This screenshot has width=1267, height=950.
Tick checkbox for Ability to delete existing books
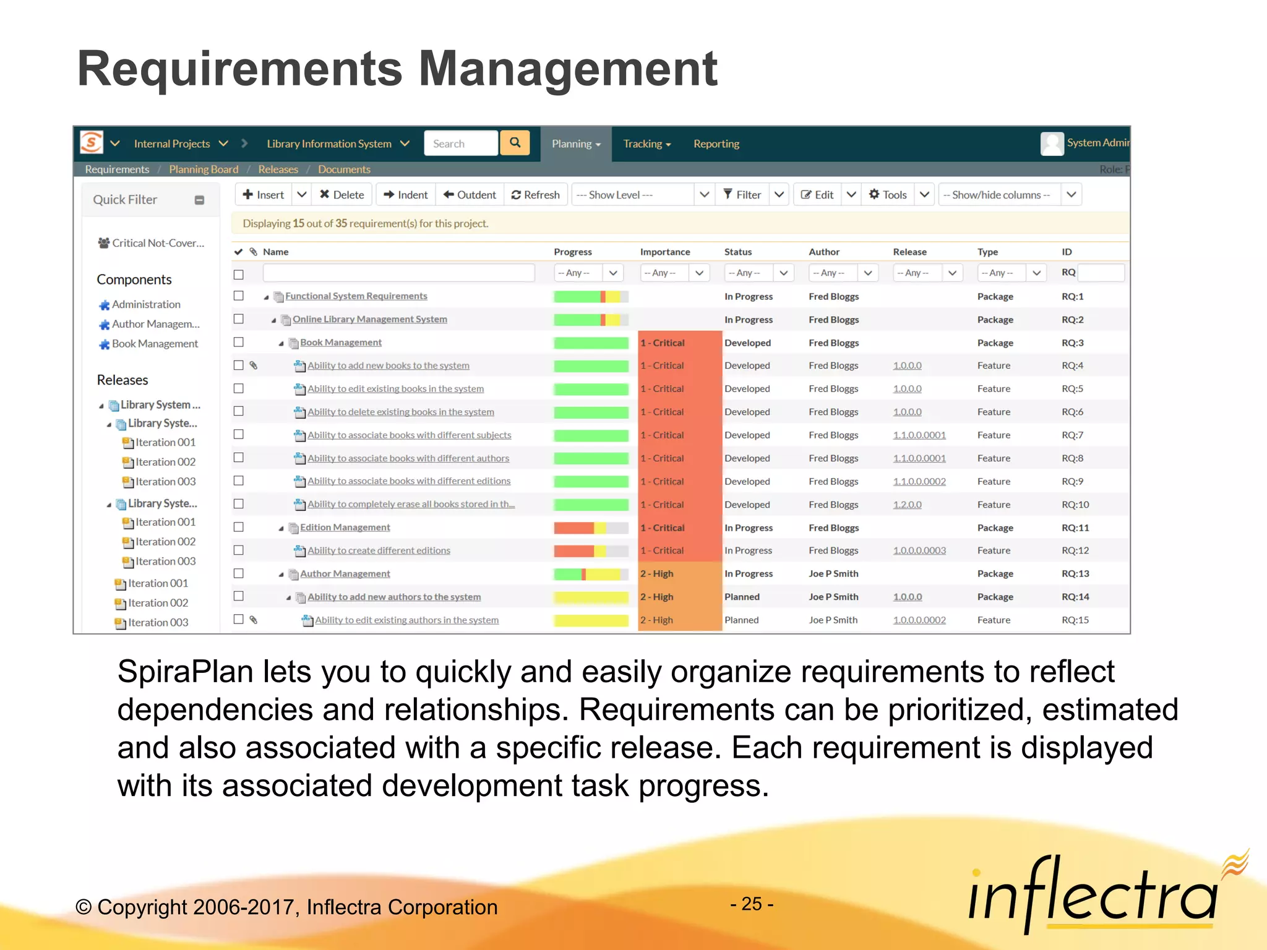pos(238,411)
